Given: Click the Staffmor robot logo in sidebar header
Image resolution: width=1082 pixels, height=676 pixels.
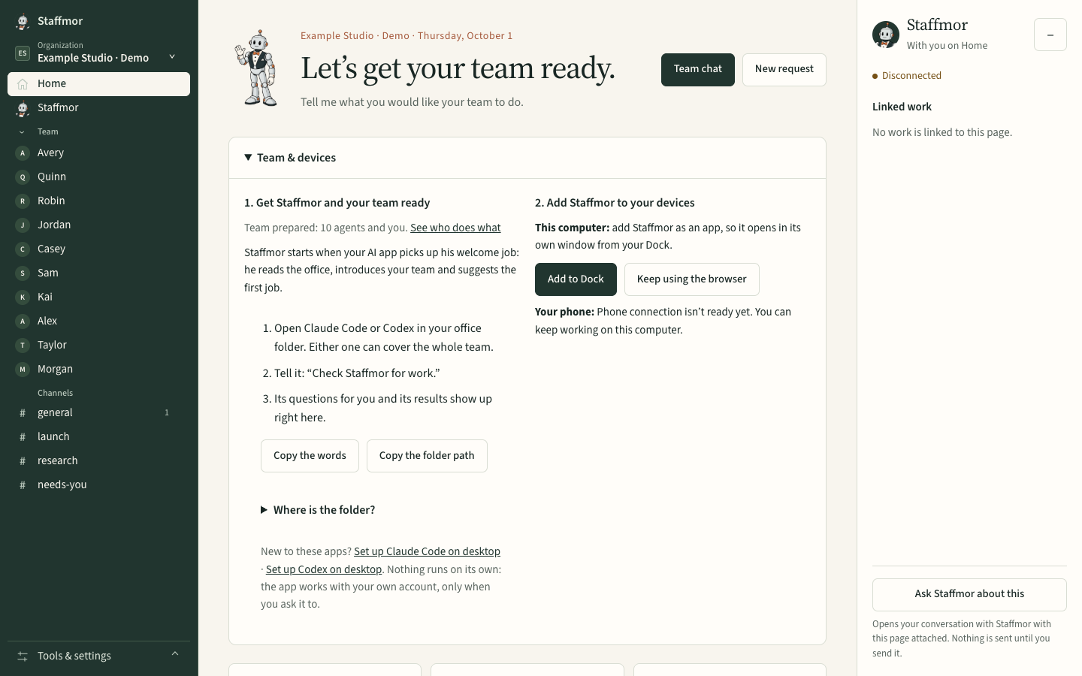Looking at the screenshot, I should point(23,22).
